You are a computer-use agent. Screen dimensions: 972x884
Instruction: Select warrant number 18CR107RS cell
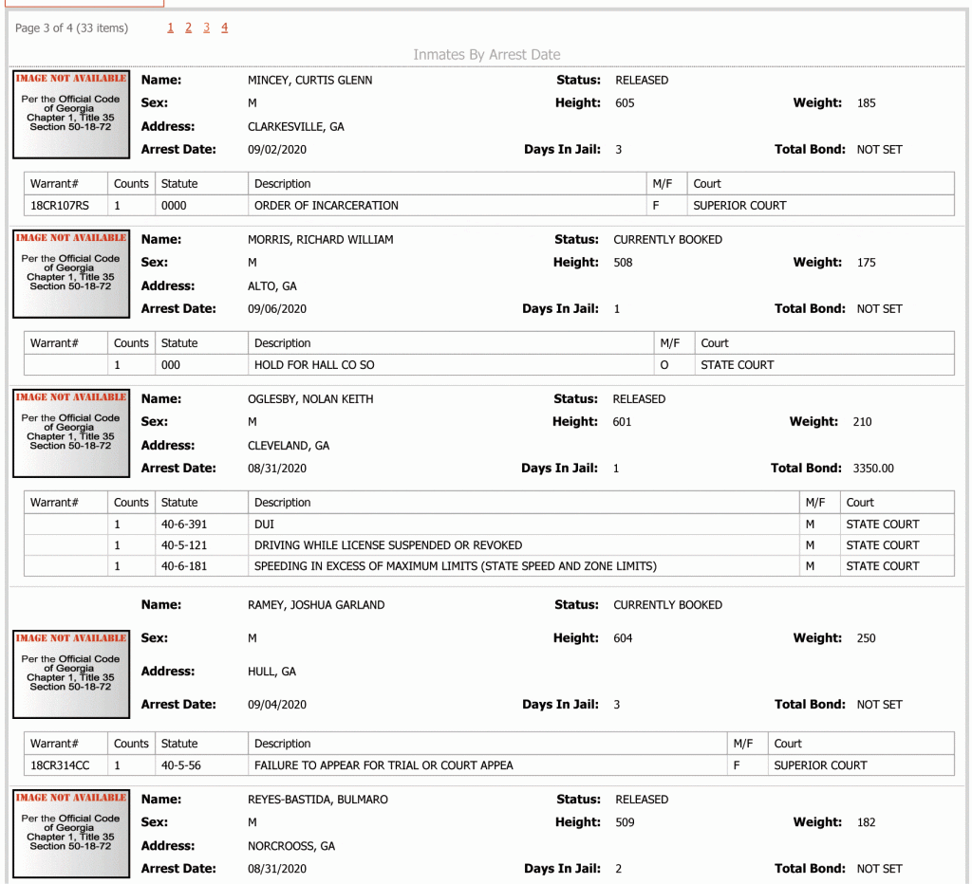[x=65, y=206]
